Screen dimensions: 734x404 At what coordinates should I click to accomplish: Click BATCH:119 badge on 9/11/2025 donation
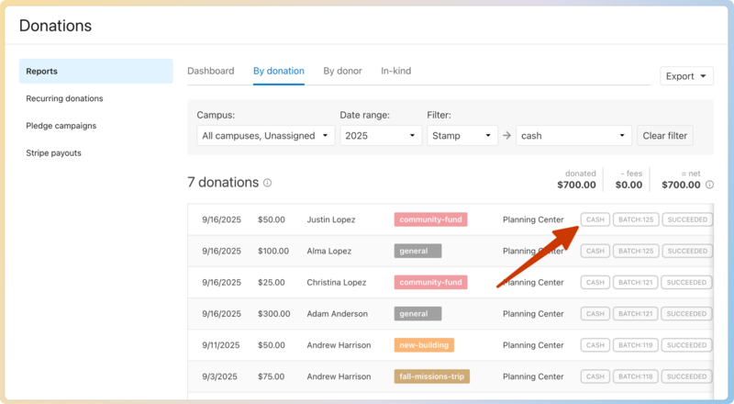tap(635, 345)
